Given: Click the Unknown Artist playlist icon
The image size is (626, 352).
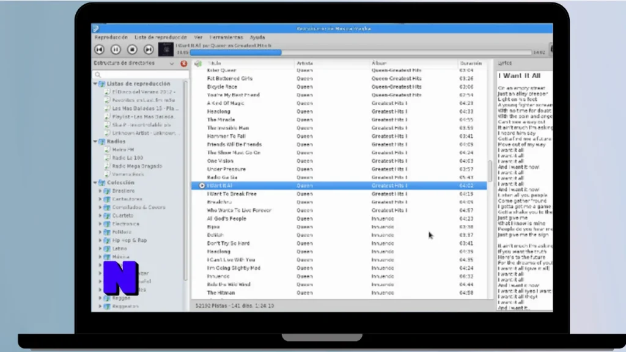Looking at the screenshot, I should click(x=107, y=133).
